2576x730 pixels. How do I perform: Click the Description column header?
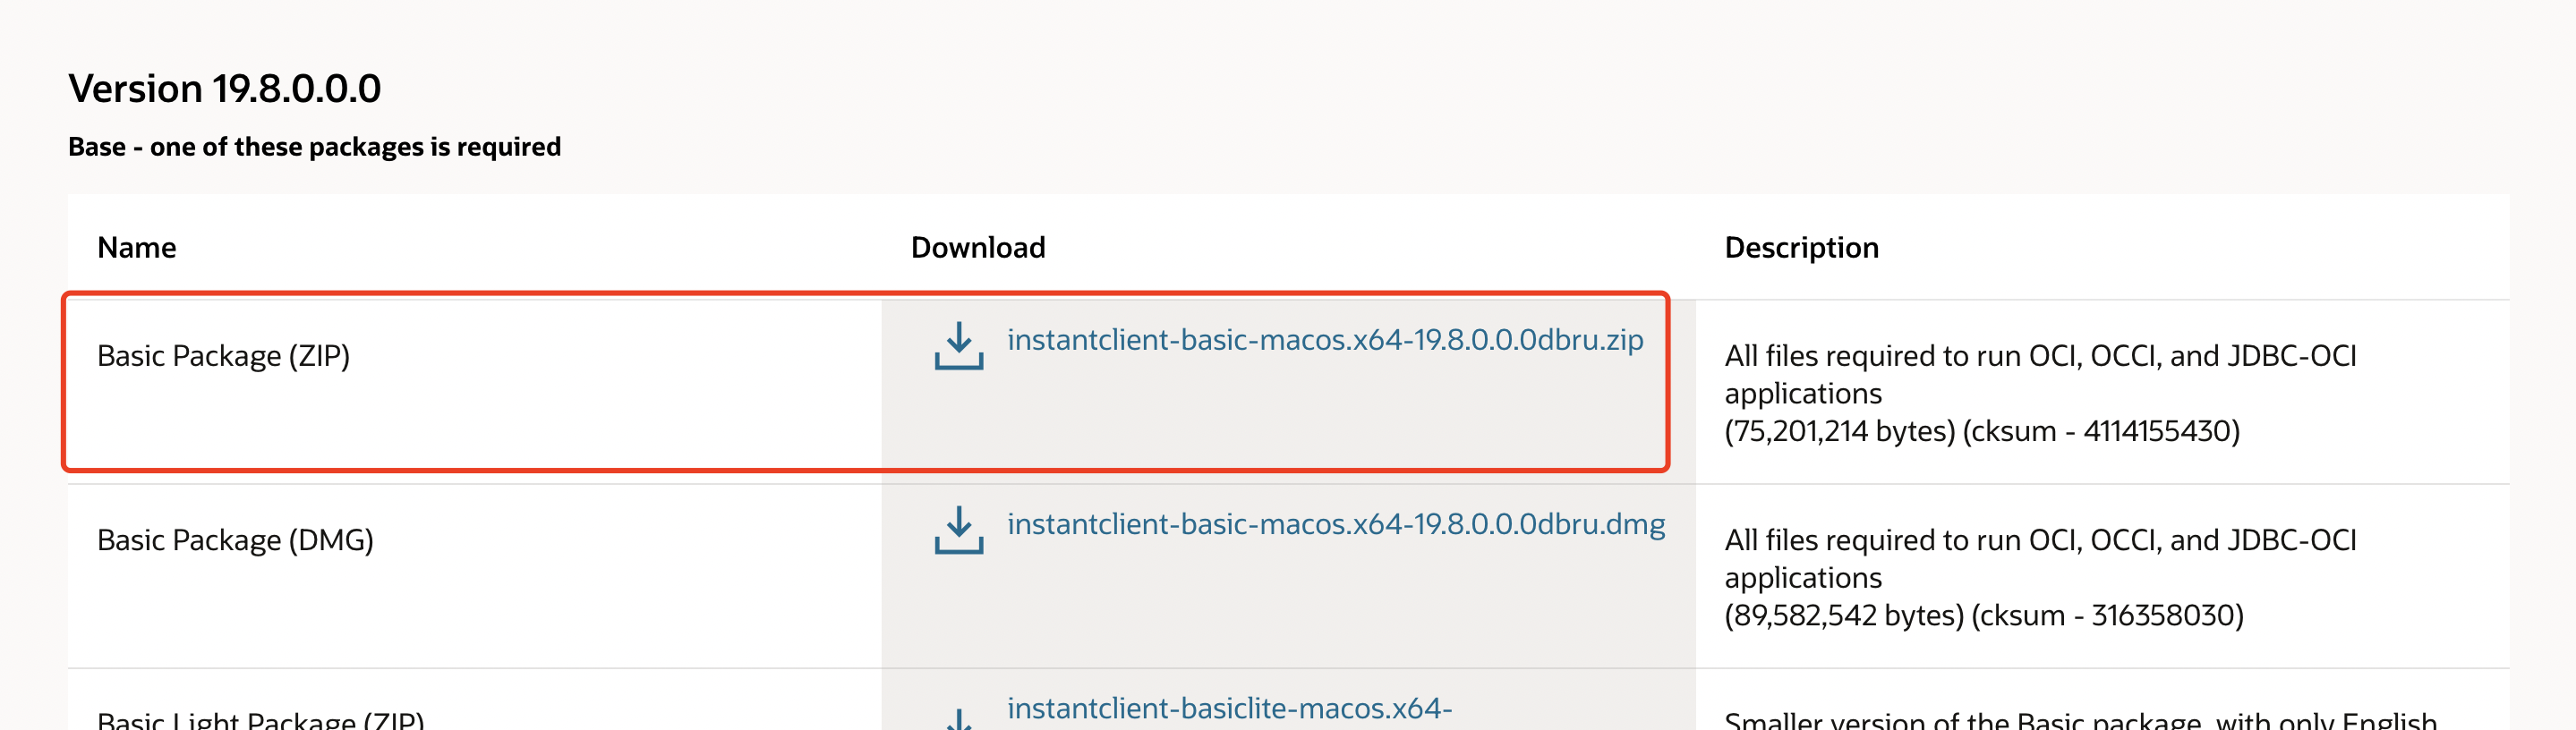point(1800,247)
